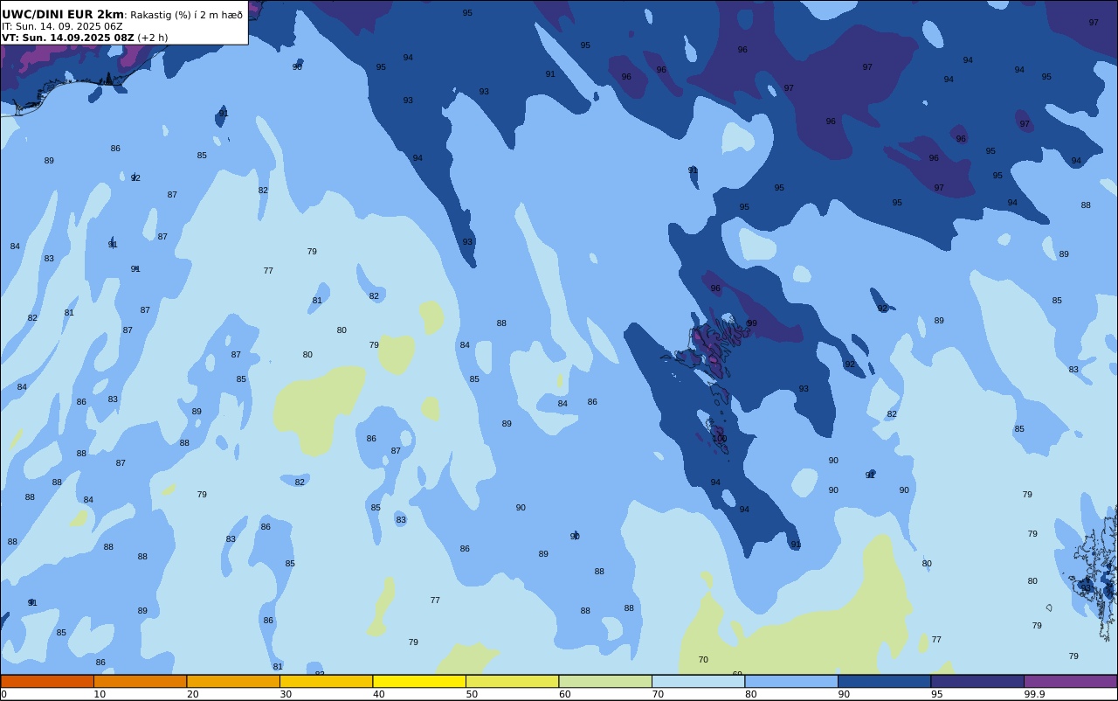Click the light blue 80–90 legend swatch
Screen dimensions: 1118x701
point(791,681)
